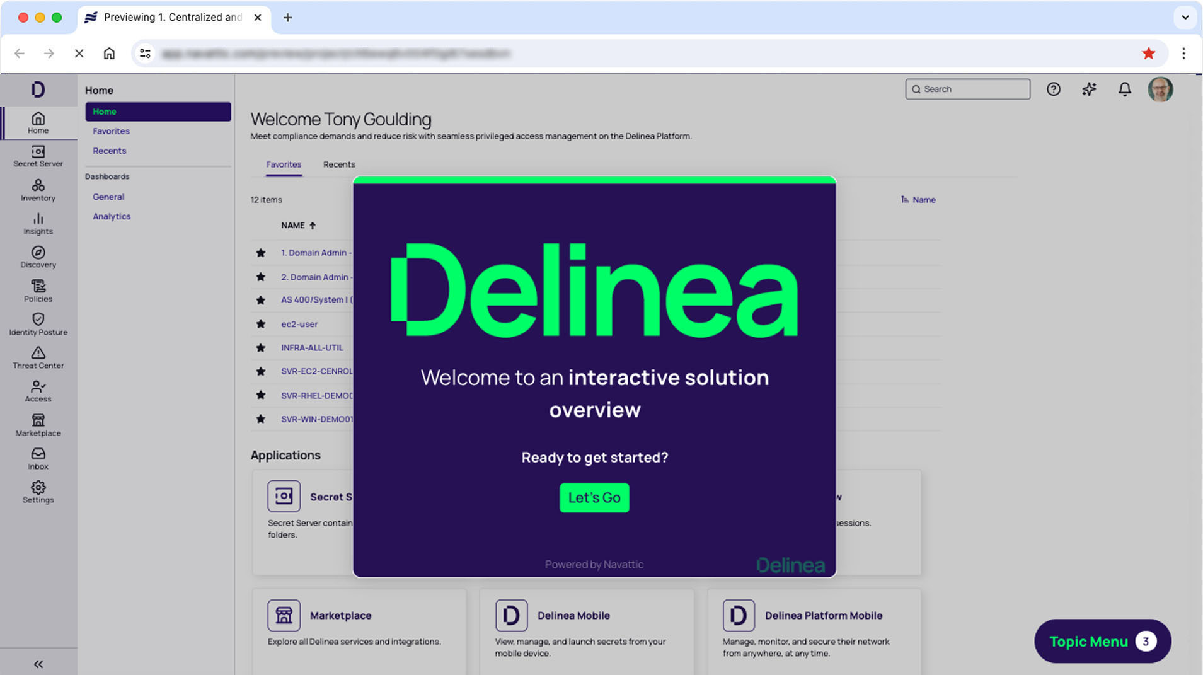The height and width of the screenshot is (675, 1203).
Task: Click into the Search field
Action: 967,89
